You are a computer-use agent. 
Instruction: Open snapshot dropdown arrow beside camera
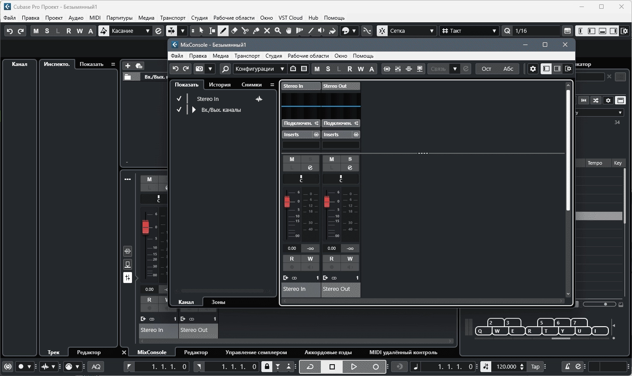pyautogui.click(x=210, y=69)
